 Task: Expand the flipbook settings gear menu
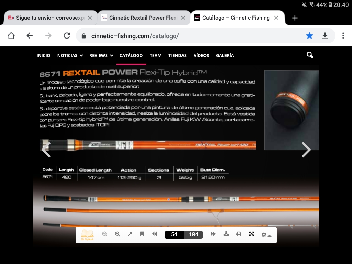point(266,235)
